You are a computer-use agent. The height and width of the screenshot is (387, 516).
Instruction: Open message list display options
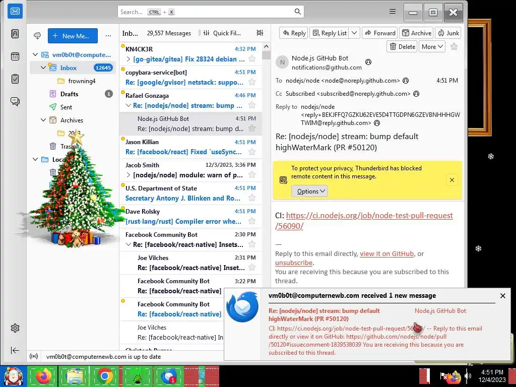tap(260, 33)
